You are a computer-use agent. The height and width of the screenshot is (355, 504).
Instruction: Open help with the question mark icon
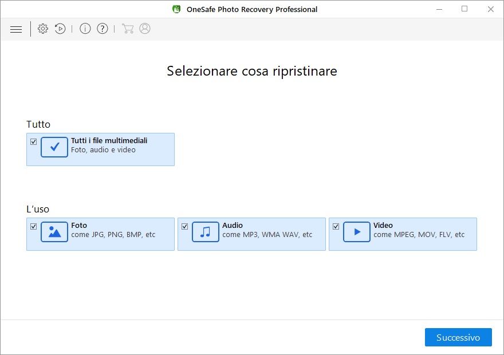tap(103, 29)
